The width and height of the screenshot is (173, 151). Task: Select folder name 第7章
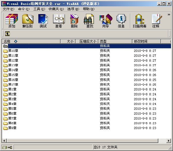pos(12,118)
